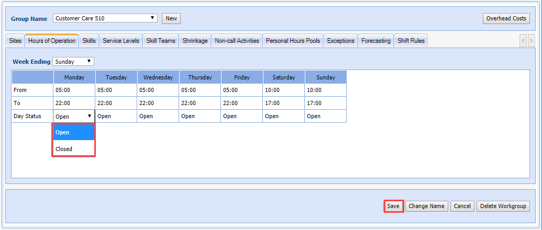The width and height of the screenshot is (542, 230).
Task: Select Closed from the status list
Action: click(73, 149)
